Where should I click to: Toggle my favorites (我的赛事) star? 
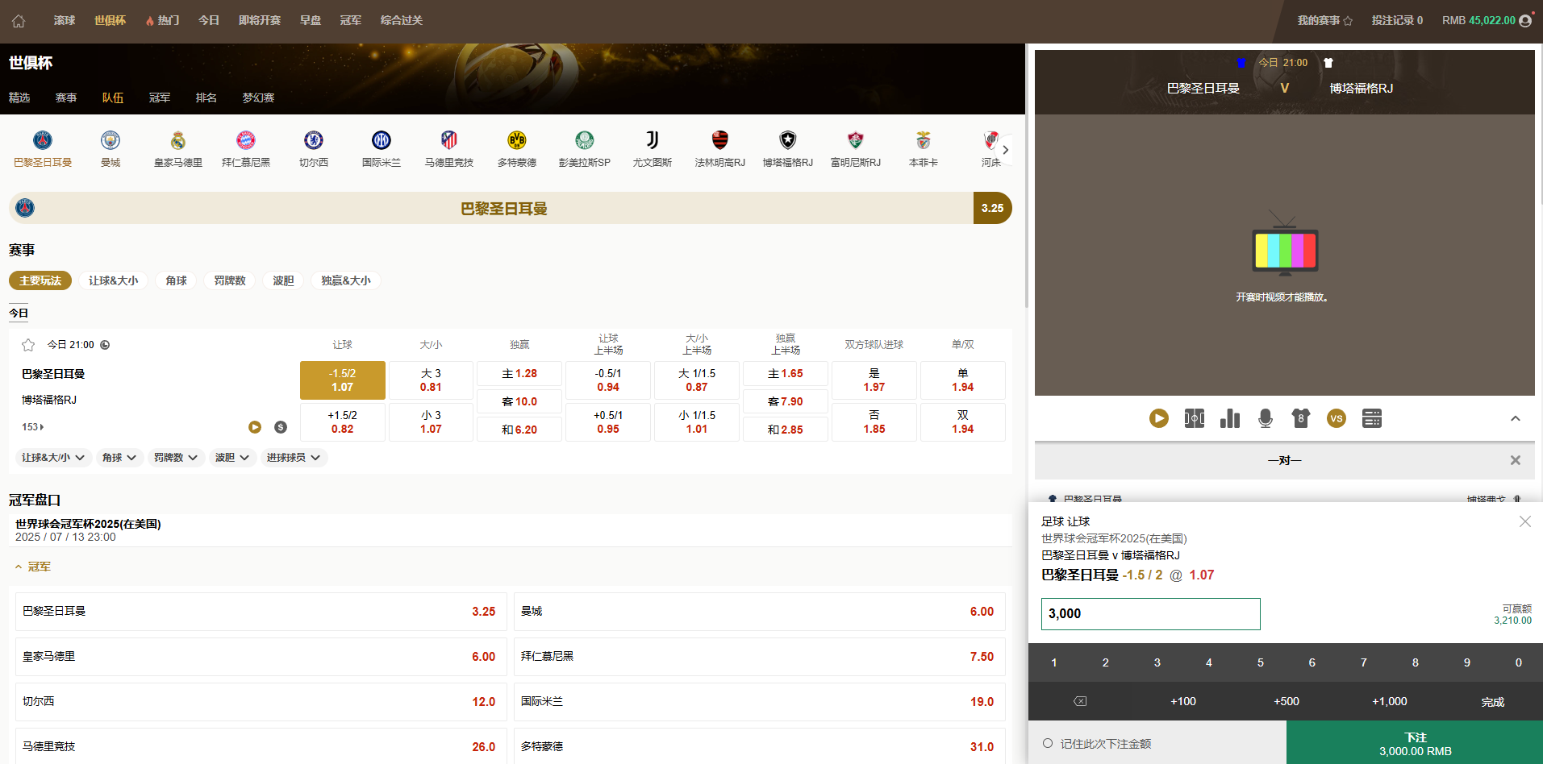(x=1348, y=21)
